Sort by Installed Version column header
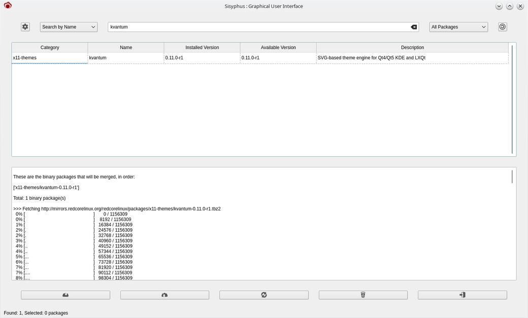The image size is (528, 318). pos(202,48)
